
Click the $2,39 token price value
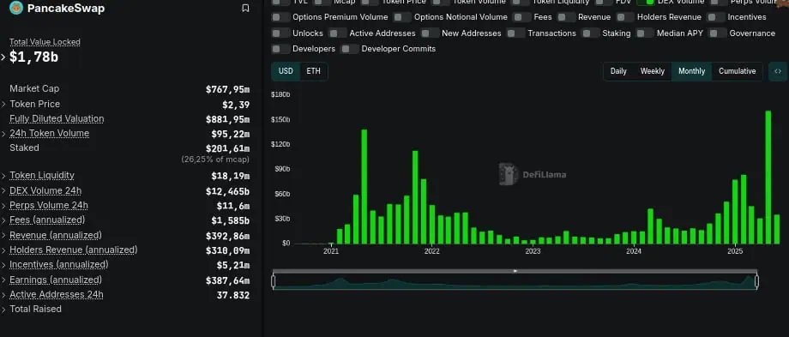[x=236, y=105]
